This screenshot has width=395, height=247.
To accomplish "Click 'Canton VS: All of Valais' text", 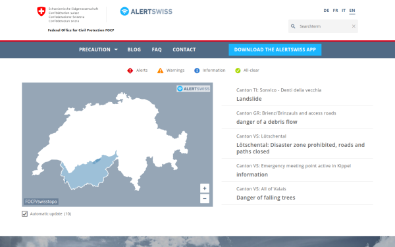I will tap(261, 189).
